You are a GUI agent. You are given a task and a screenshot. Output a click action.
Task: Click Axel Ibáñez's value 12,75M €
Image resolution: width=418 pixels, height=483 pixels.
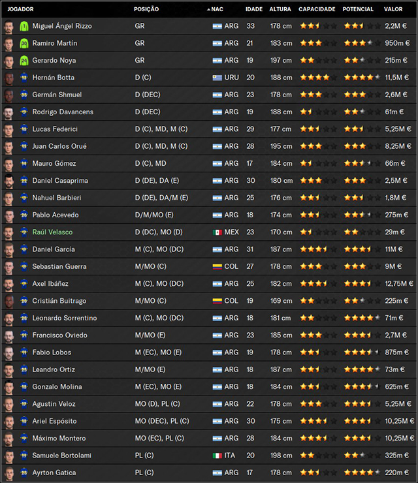coord(399,284)
